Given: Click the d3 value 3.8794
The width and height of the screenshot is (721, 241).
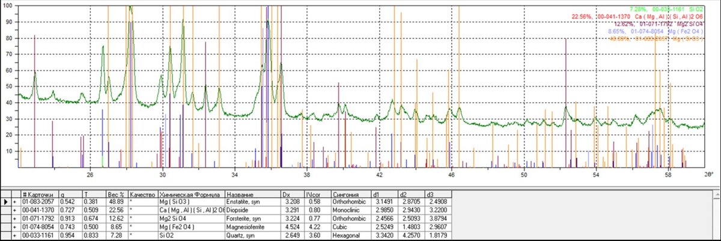Looking at the screenshot, I should 439,219.
